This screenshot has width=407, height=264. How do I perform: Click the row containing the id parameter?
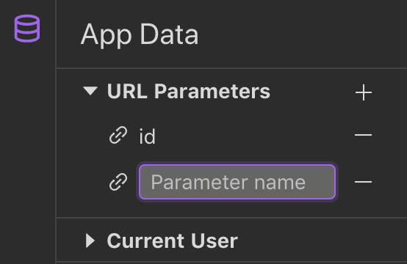pyautogui.click(x=231, y=135)
